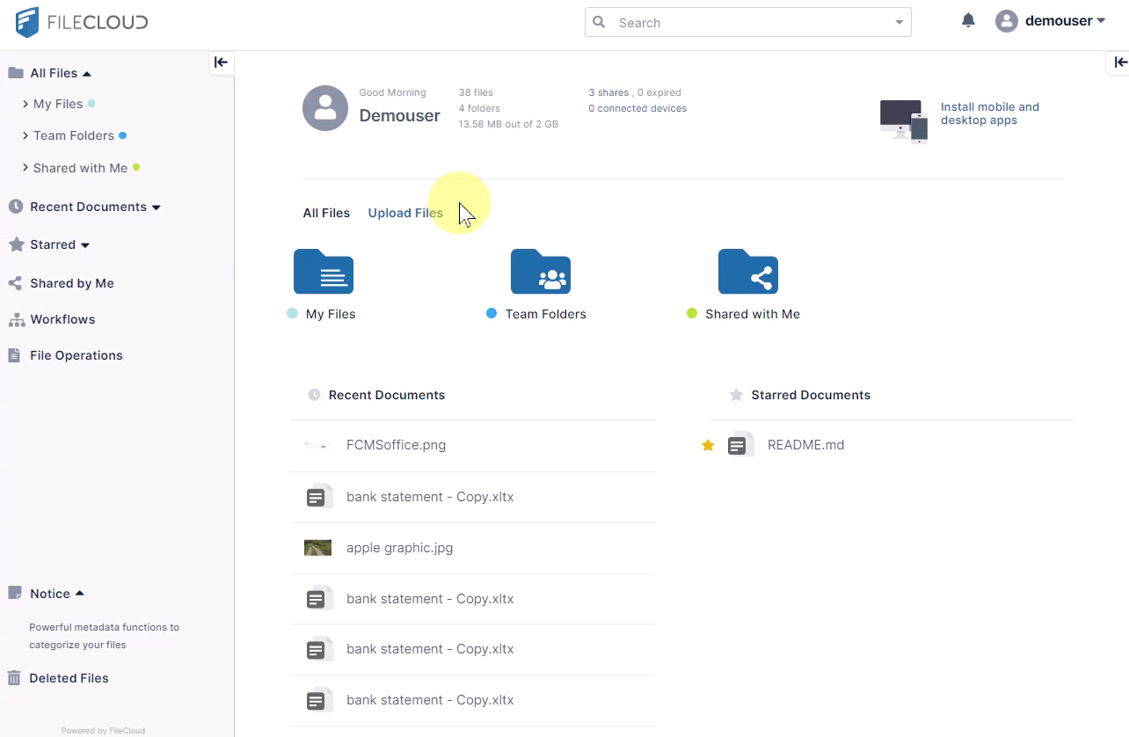The width and height of the screenshot is (1129, 737).
Task: Click the 3 shares link
Action: (608, 92)
